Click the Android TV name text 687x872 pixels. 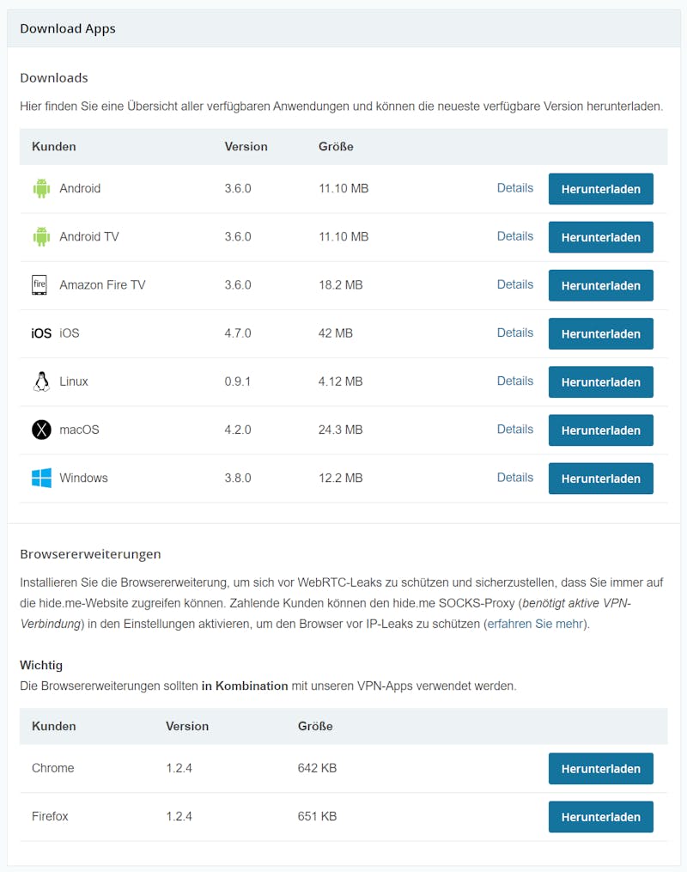[x=89, y=237]
